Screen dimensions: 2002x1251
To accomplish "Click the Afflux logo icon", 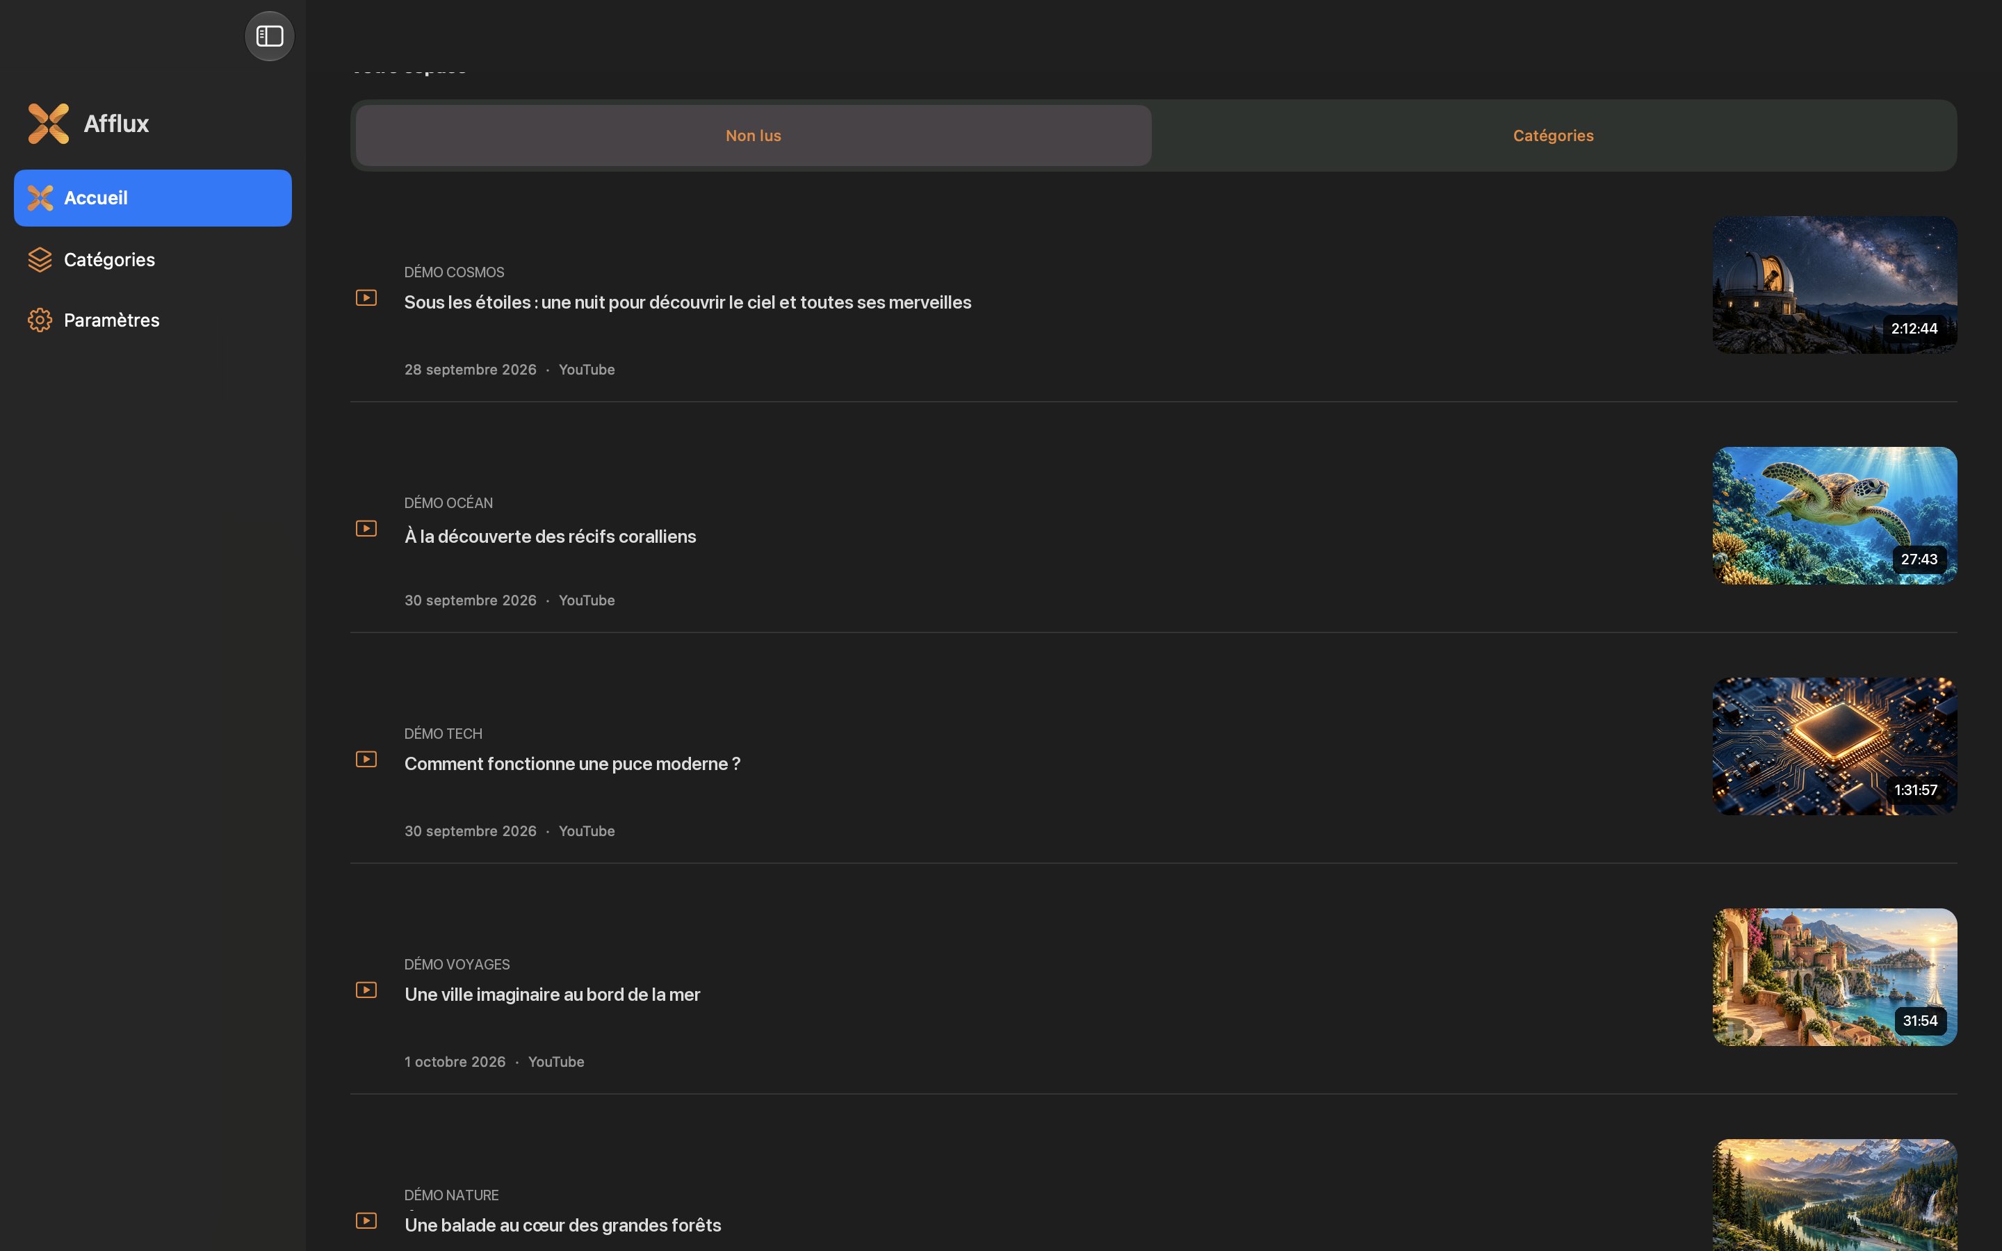I will pos(49,123).
